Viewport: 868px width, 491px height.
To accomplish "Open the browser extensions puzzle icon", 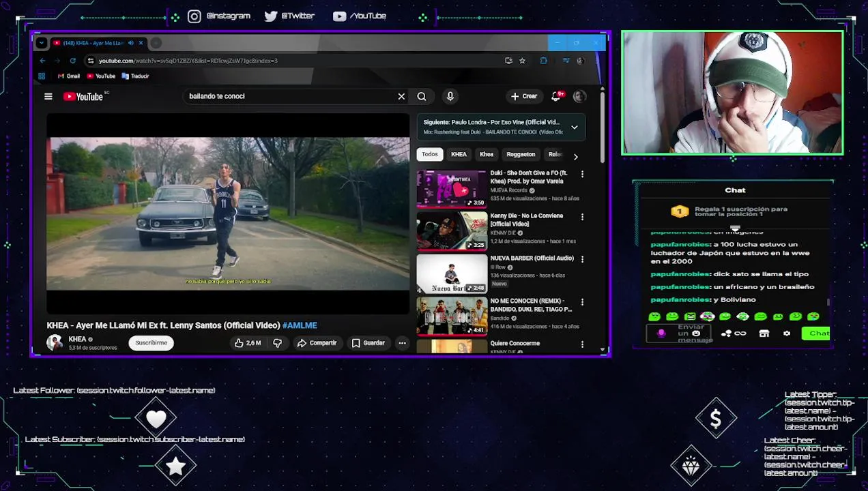I will (543, 61).
